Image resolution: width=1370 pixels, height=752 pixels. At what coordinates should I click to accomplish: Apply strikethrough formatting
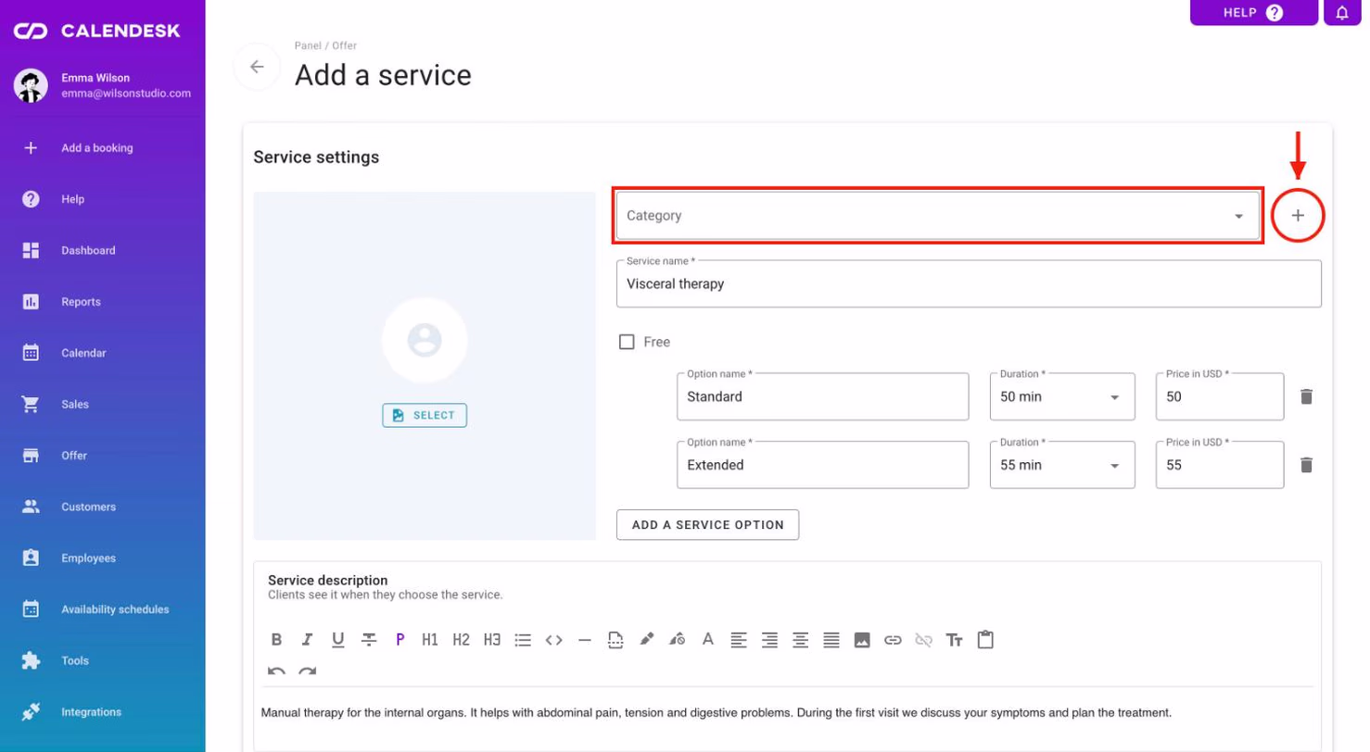tap(369, 639)
